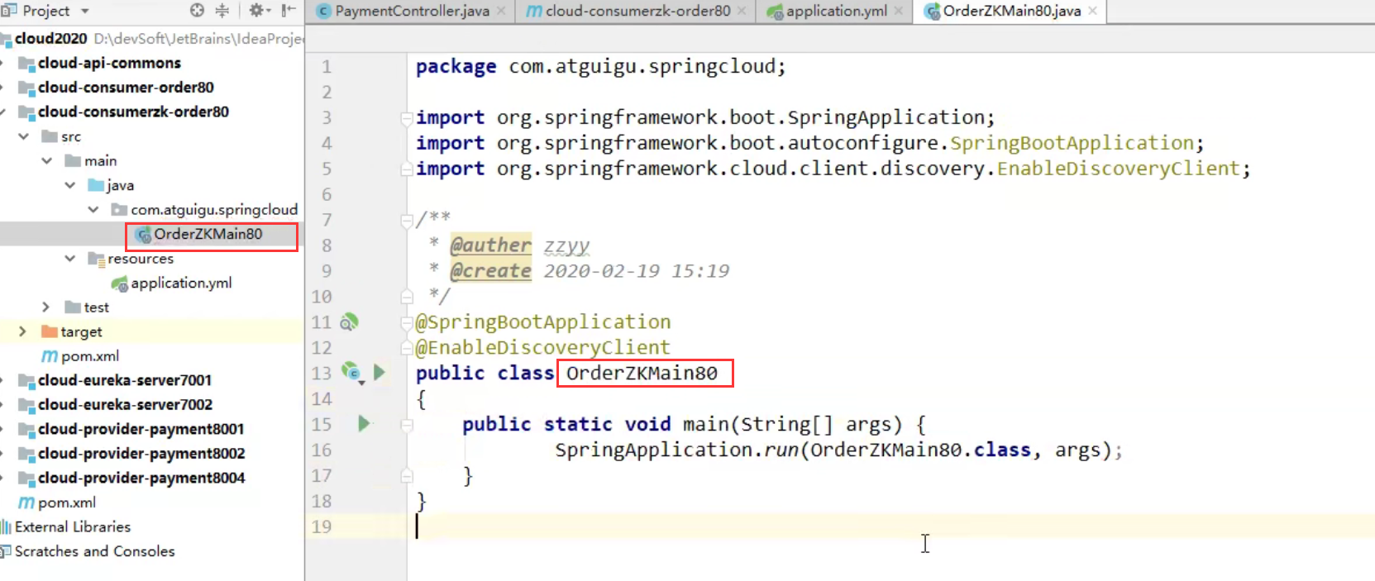
Task: Hide the Project tool window
Action: click(x=288, y=11)
